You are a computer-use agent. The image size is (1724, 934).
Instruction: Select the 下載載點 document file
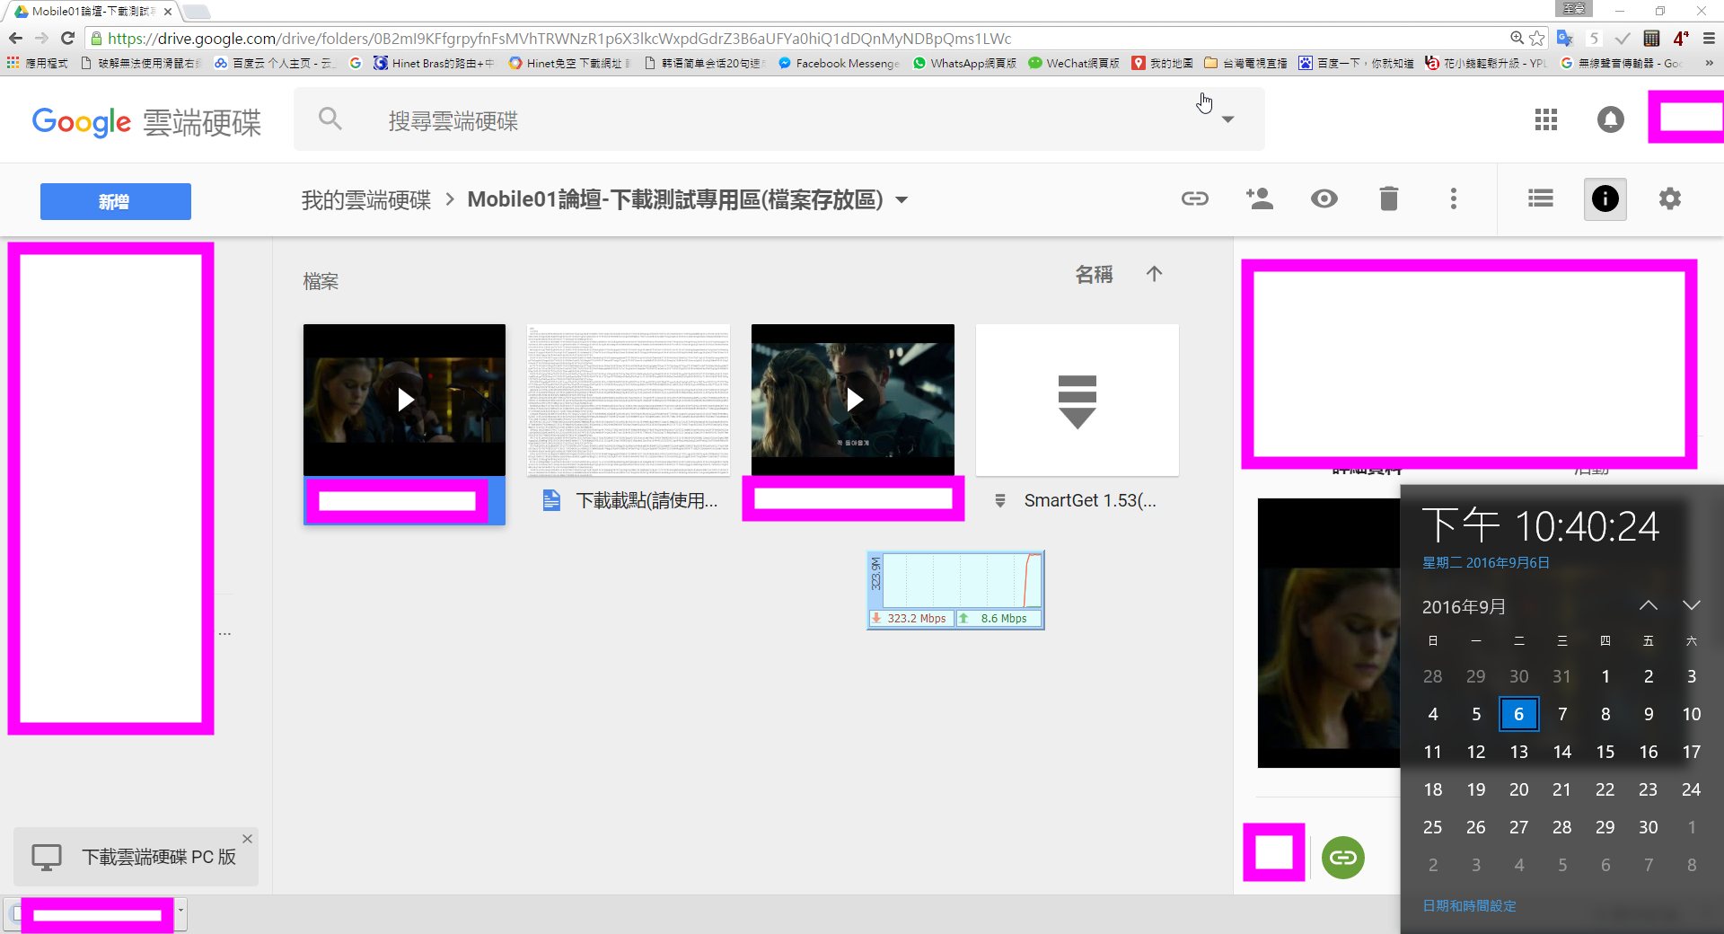(629, 425)
